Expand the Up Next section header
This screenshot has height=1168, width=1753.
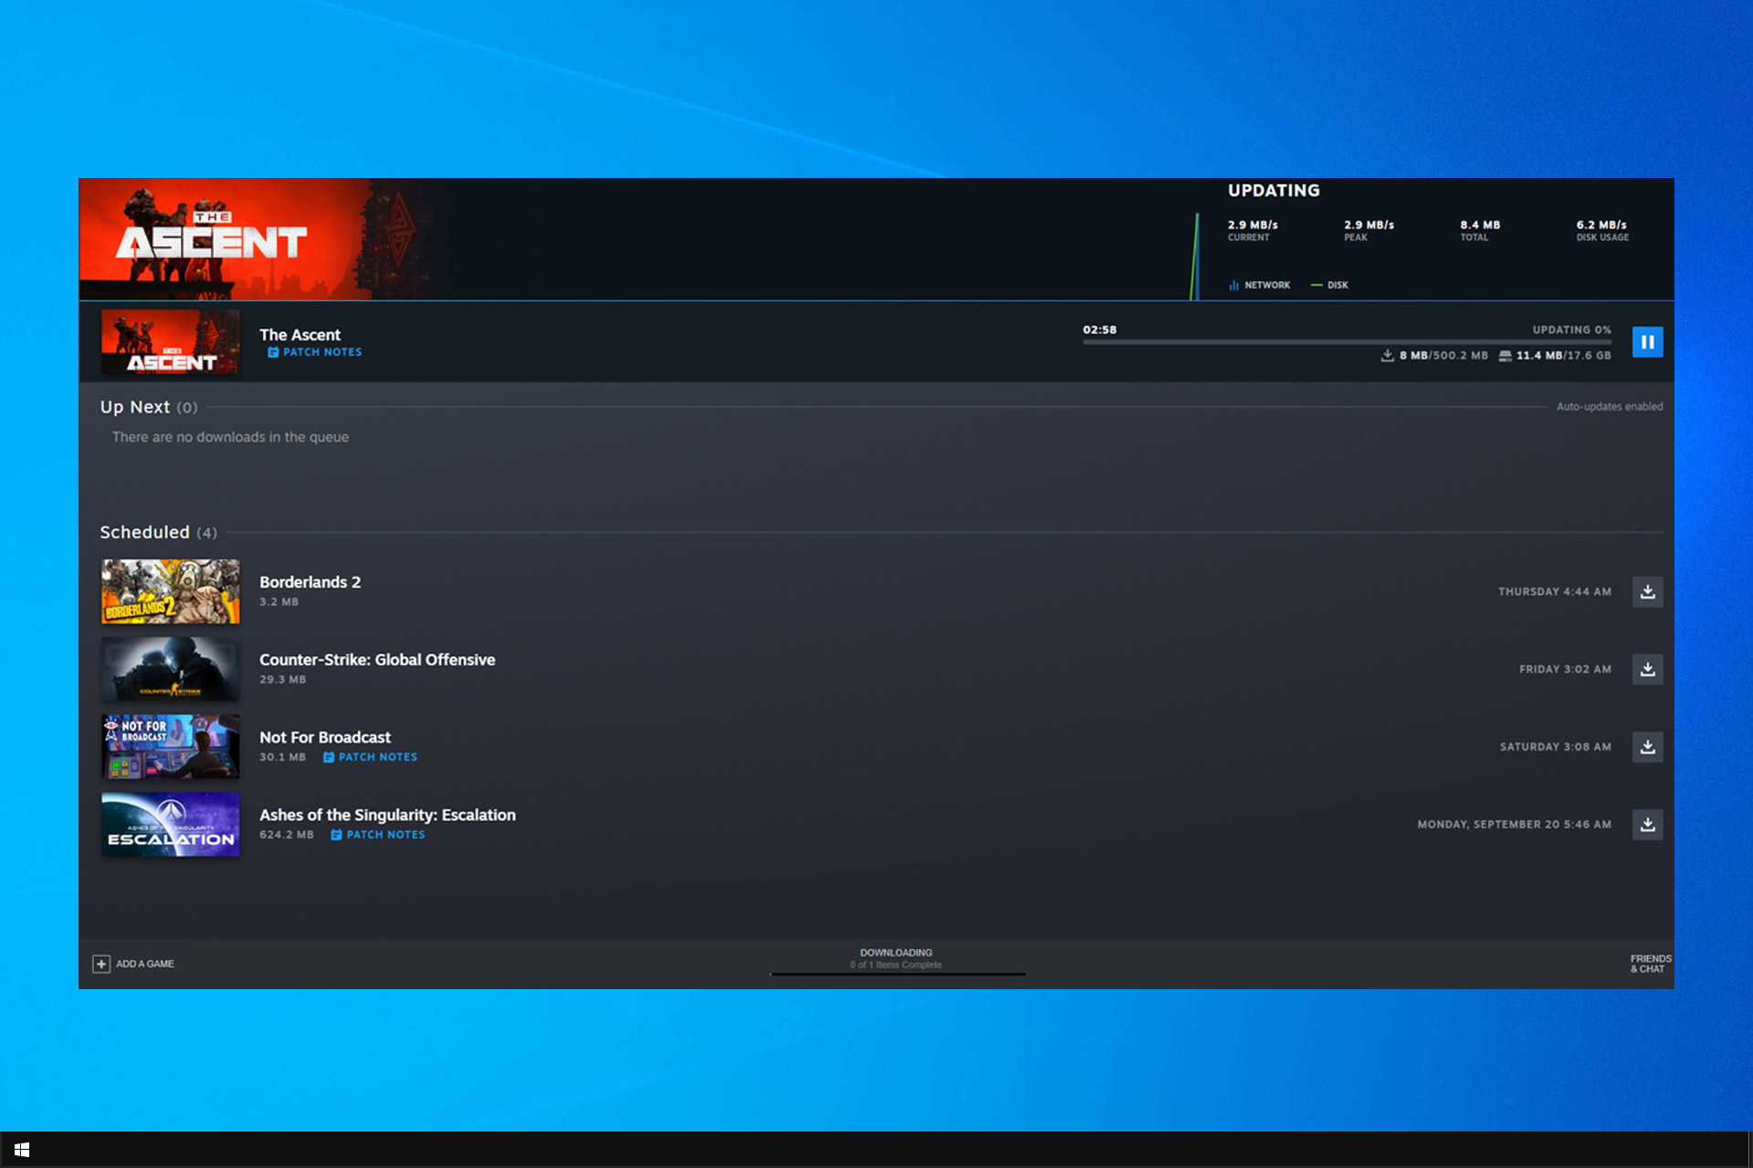pyautogui.click(x=136, y=407)
